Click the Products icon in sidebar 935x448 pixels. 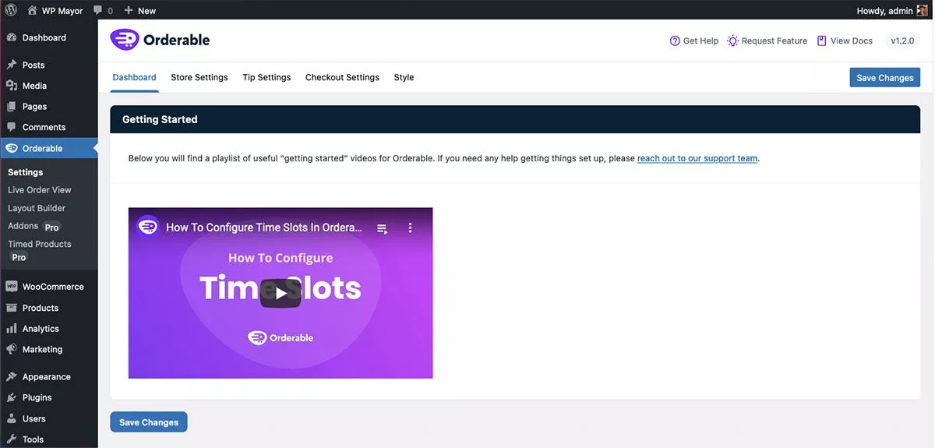(12, 308)
